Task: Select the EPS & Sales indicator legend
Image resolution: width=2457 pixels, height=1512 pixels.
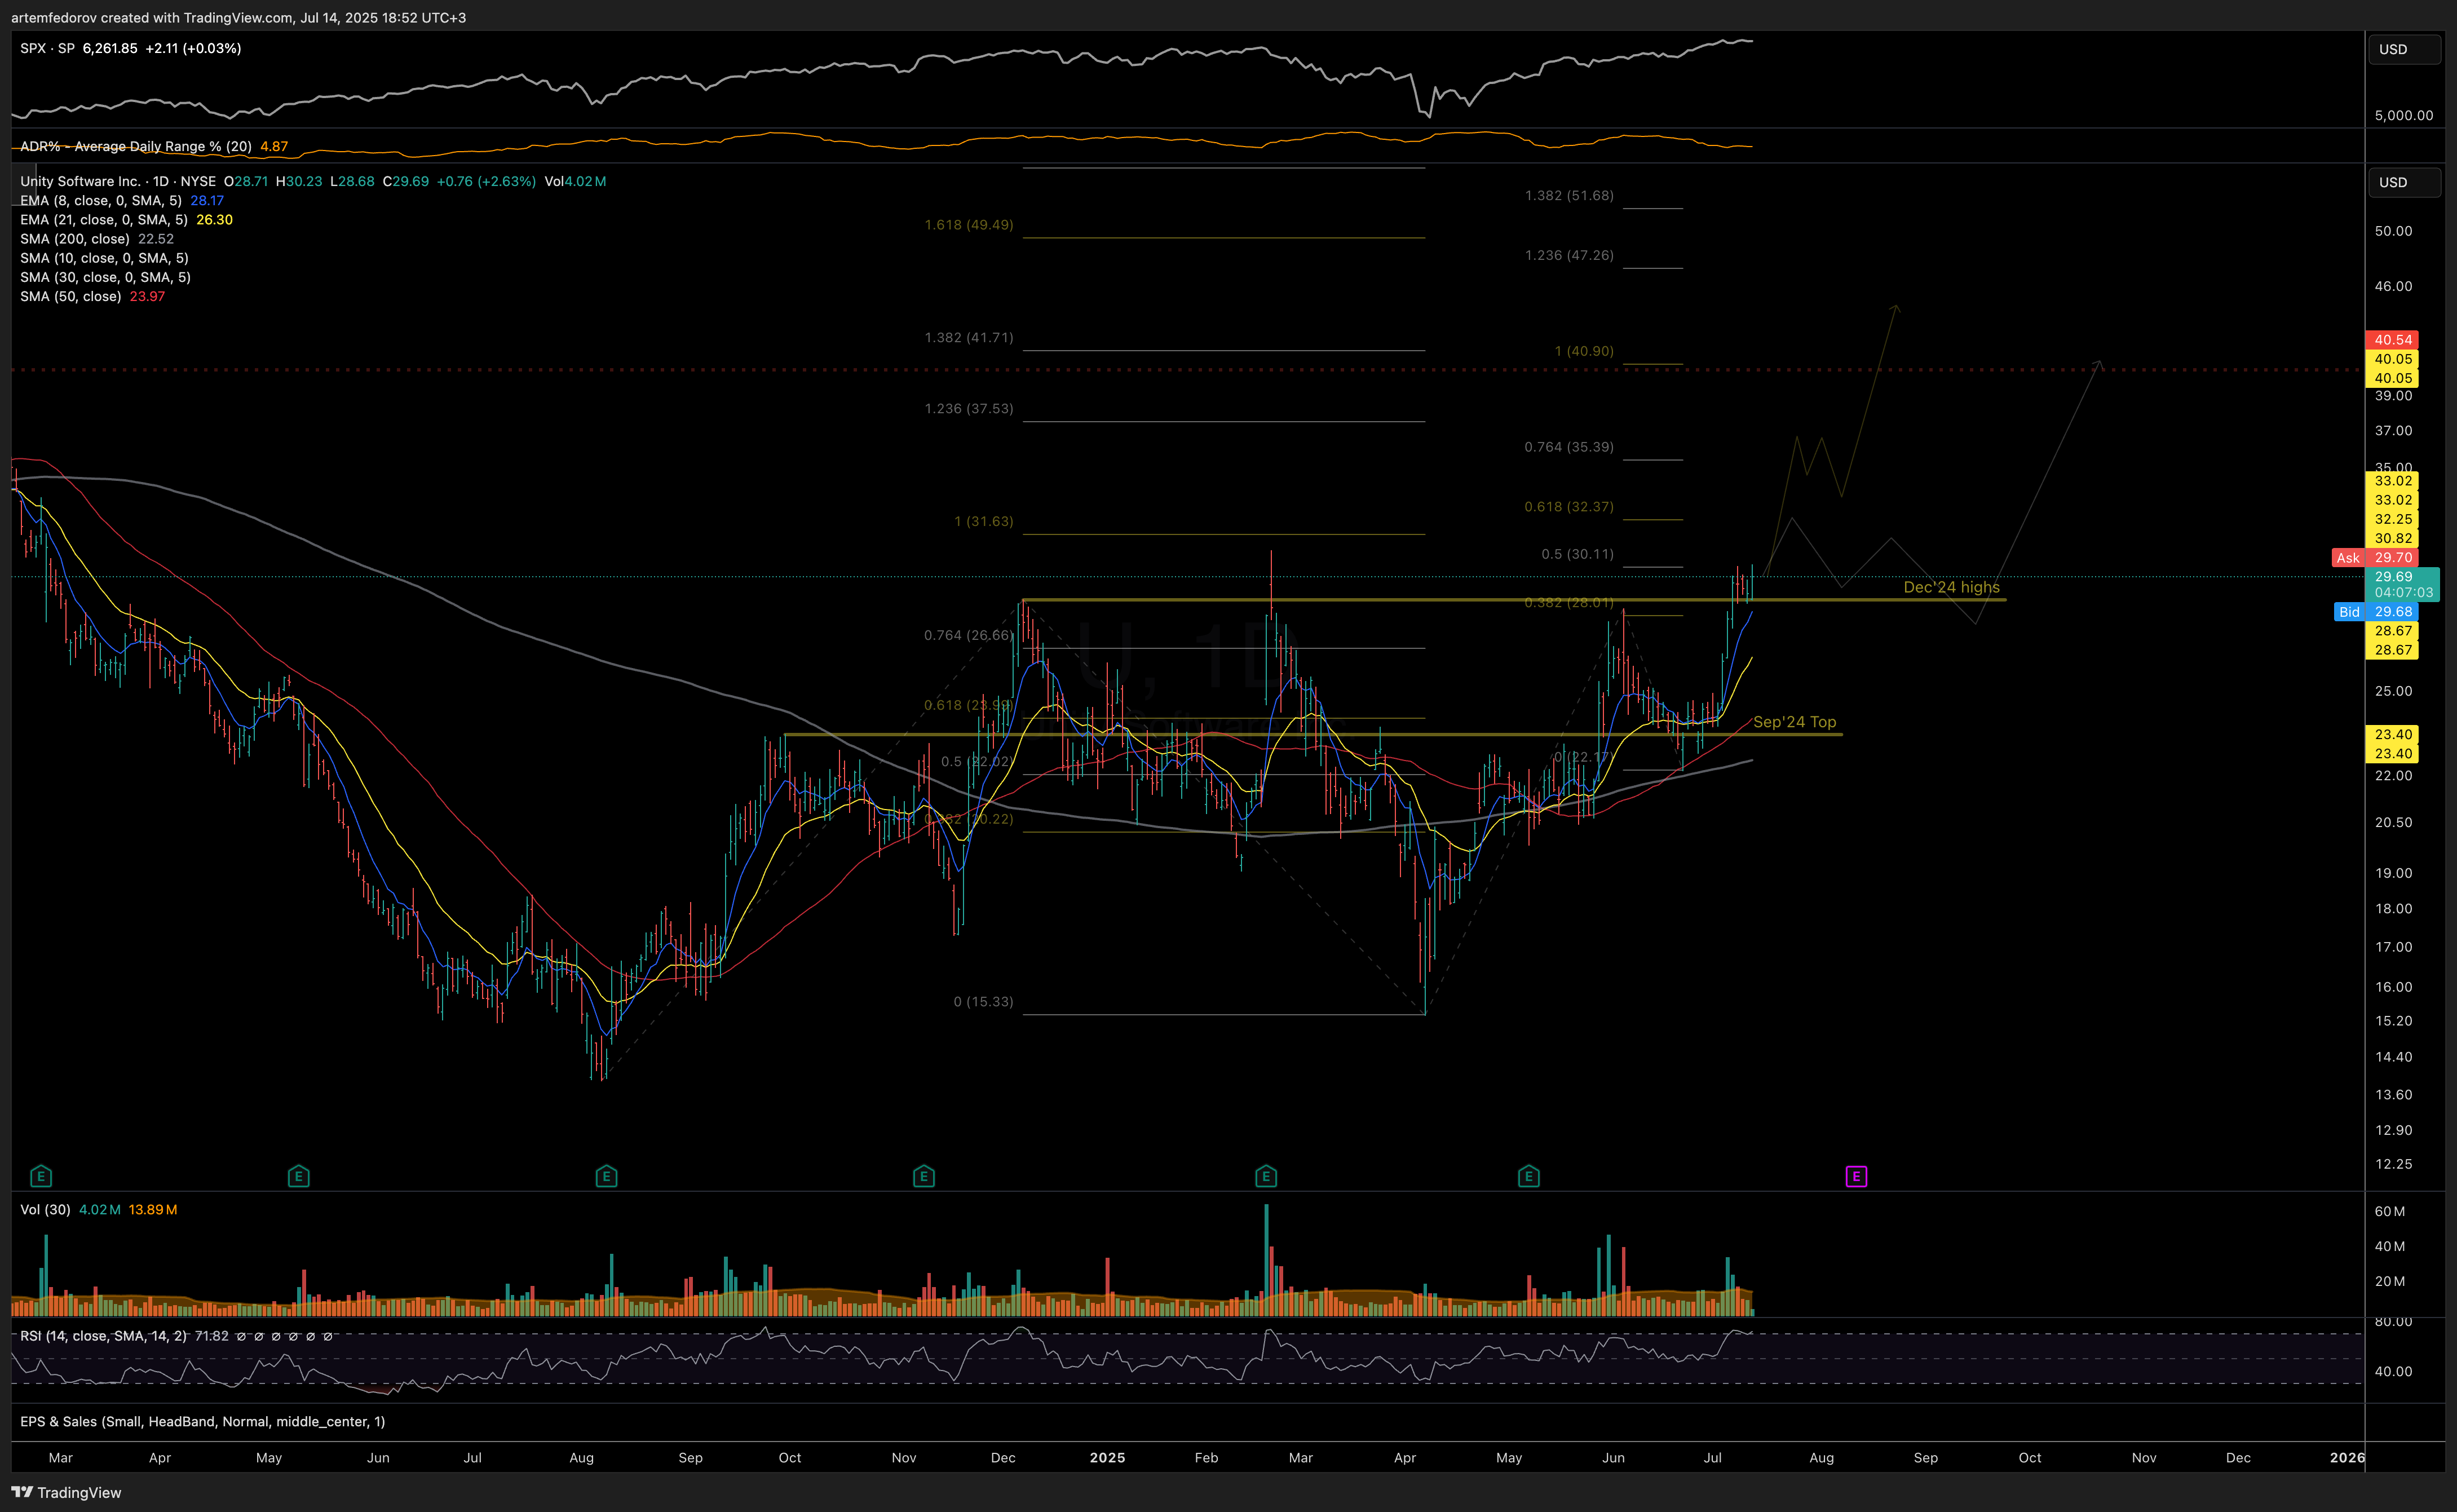Action: (203, 1421)
